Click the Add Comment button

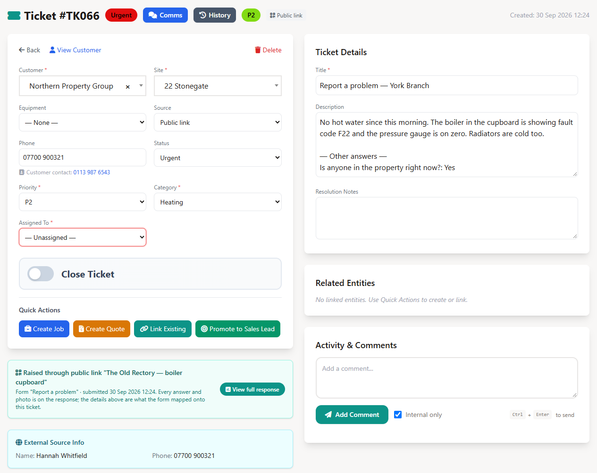[x=352, y=415]
